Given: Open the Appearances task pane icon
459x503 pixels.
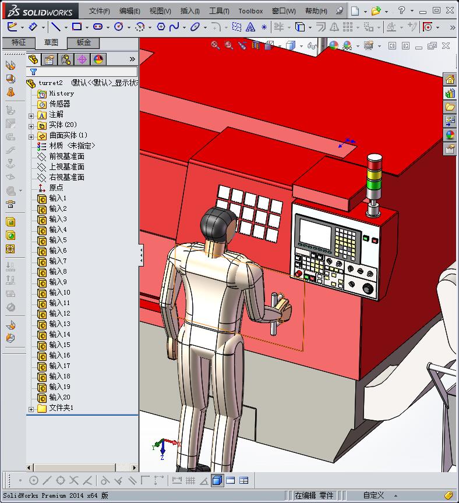Looking at the screenshot, I should tap(450, 135).
